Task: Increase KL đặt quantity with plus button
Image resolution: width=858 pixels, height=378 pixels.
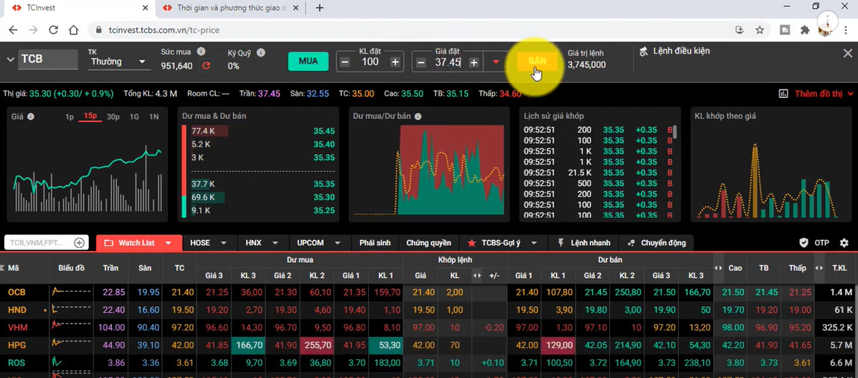Action: [395, 62]
